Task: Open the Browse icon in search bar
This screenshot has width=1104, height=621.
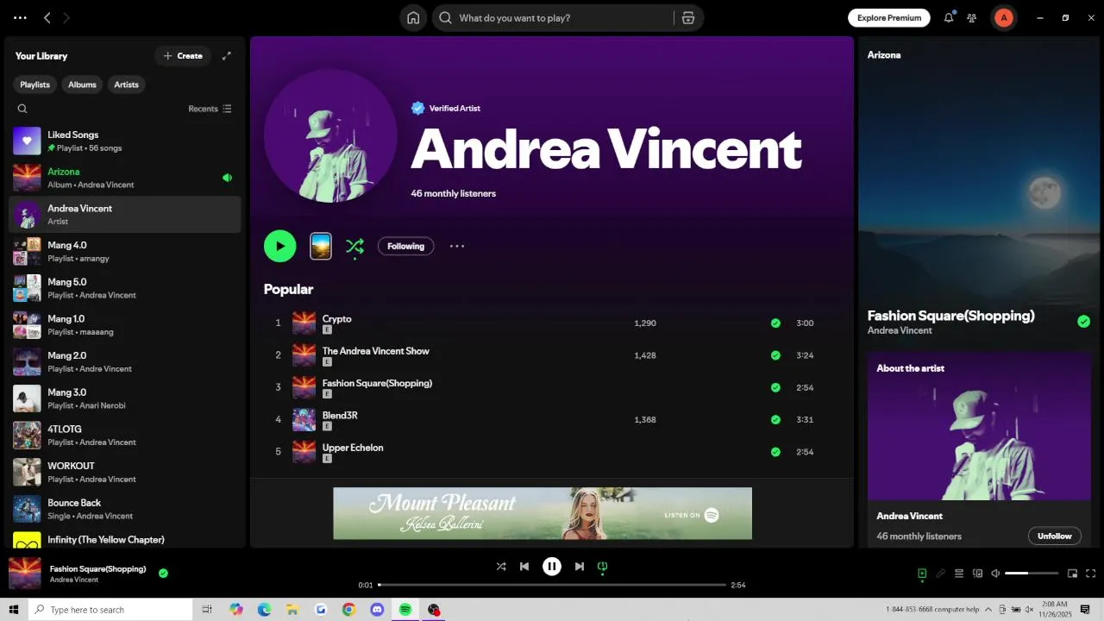Action: [688, 18]
